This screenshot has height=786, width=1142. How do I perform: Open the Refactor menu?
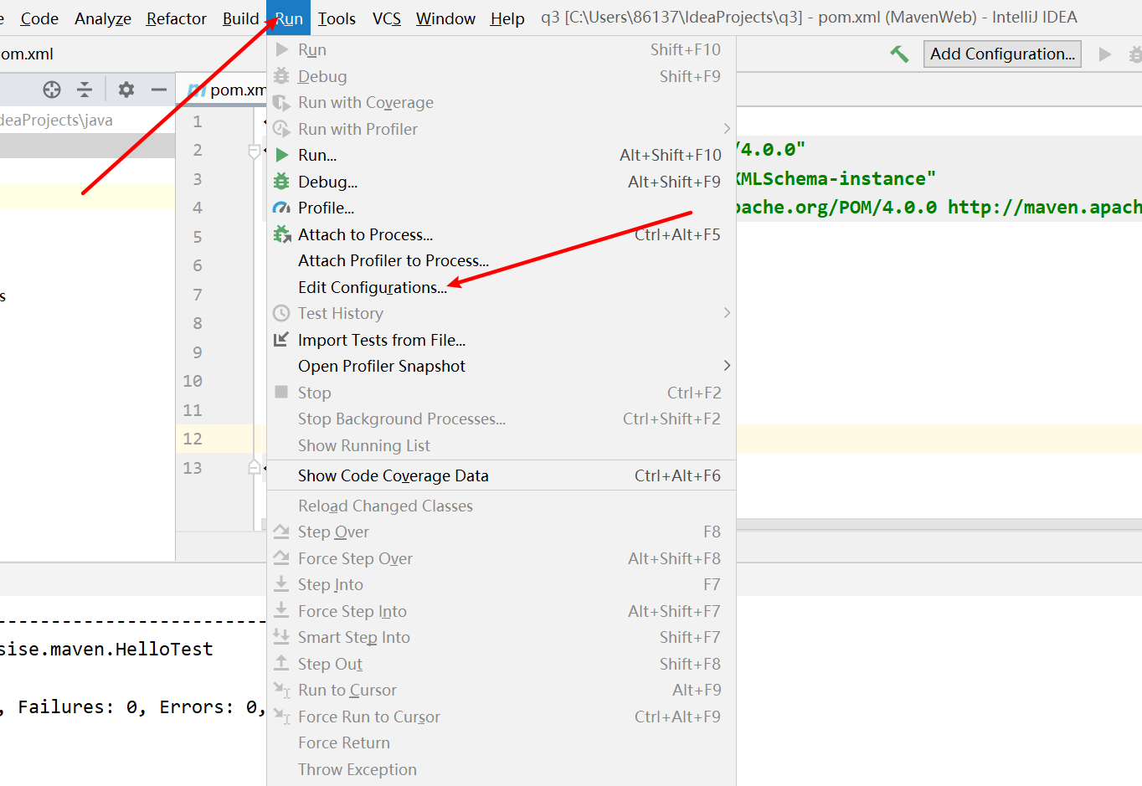pos(177,18)
